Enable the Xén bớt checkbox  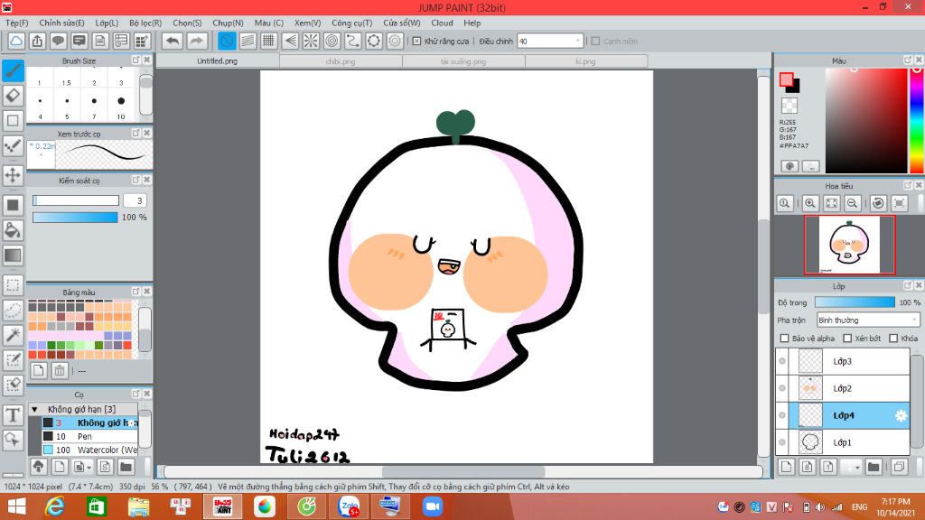847,339
